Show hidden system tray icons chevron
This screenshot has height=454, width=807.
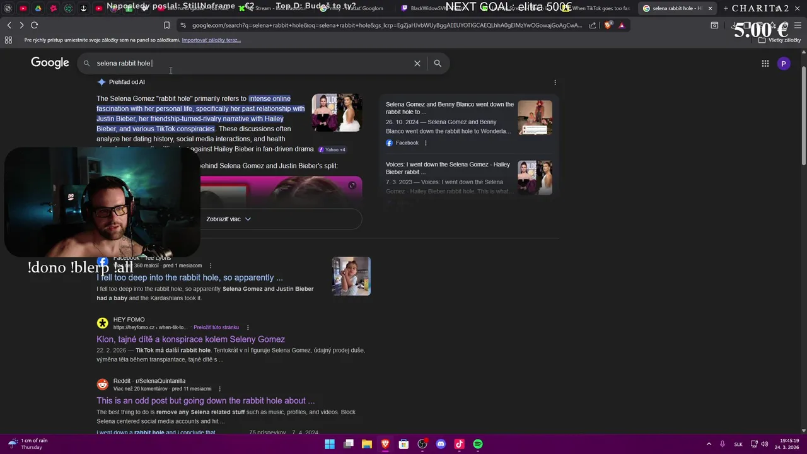tap(709, 444)
